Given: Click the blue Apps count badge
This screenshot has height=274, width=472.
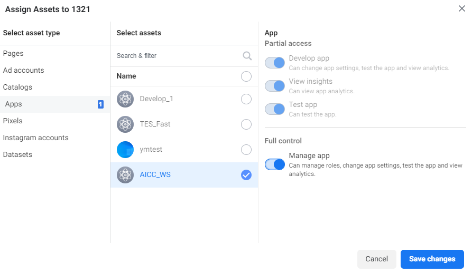Looking at the screenshot, I should (x=100, y=104).
